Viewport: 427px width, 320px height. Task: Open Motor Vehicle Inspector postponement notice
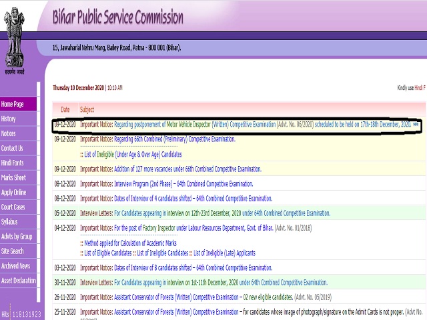[262, 125]
